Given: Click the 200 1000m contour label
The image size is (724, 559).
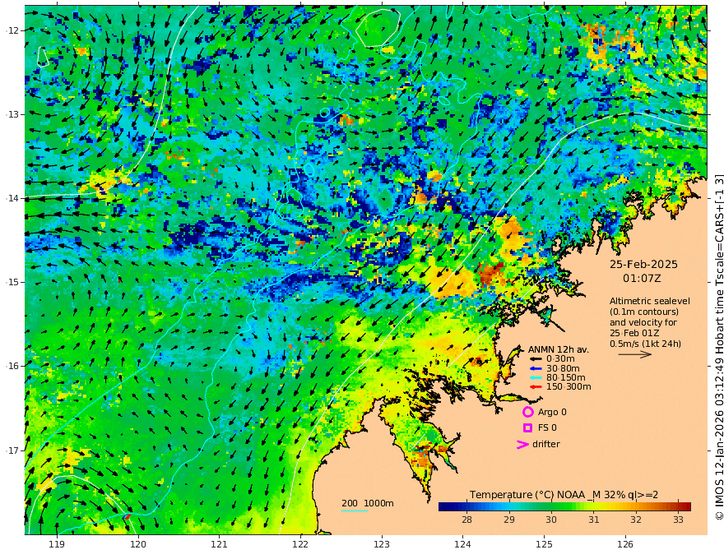Looking at the screenshot, I should (368, 503).
